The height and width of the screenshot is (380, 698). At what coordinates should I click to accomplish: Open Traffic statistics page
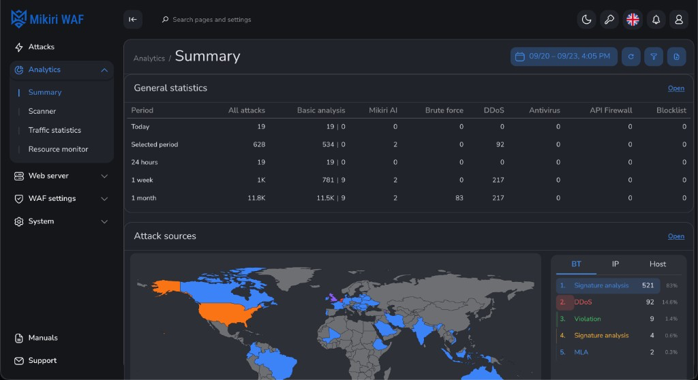pyautogui.click(x=55, y=130)
